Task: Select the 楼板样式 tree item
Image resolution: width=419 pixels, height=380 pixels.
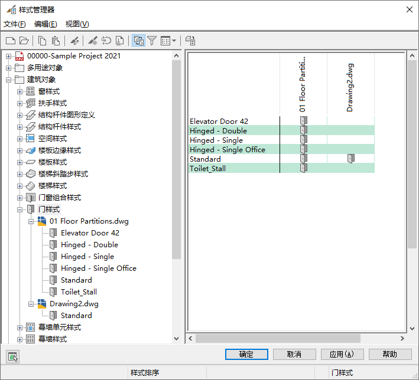Action: (x=53, y=162)
